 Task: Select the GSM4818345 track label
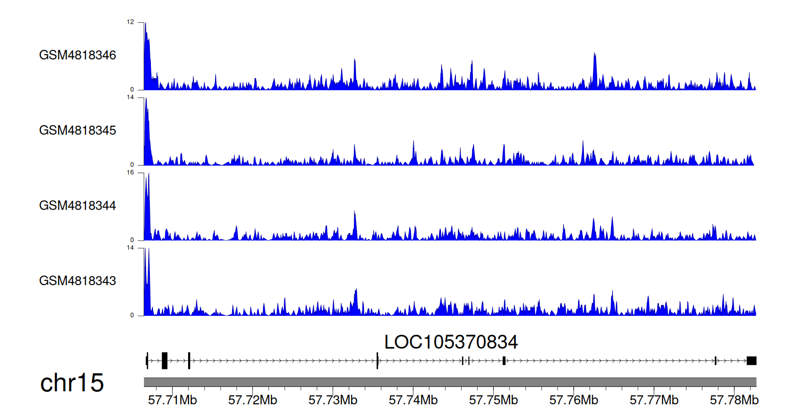78,130
